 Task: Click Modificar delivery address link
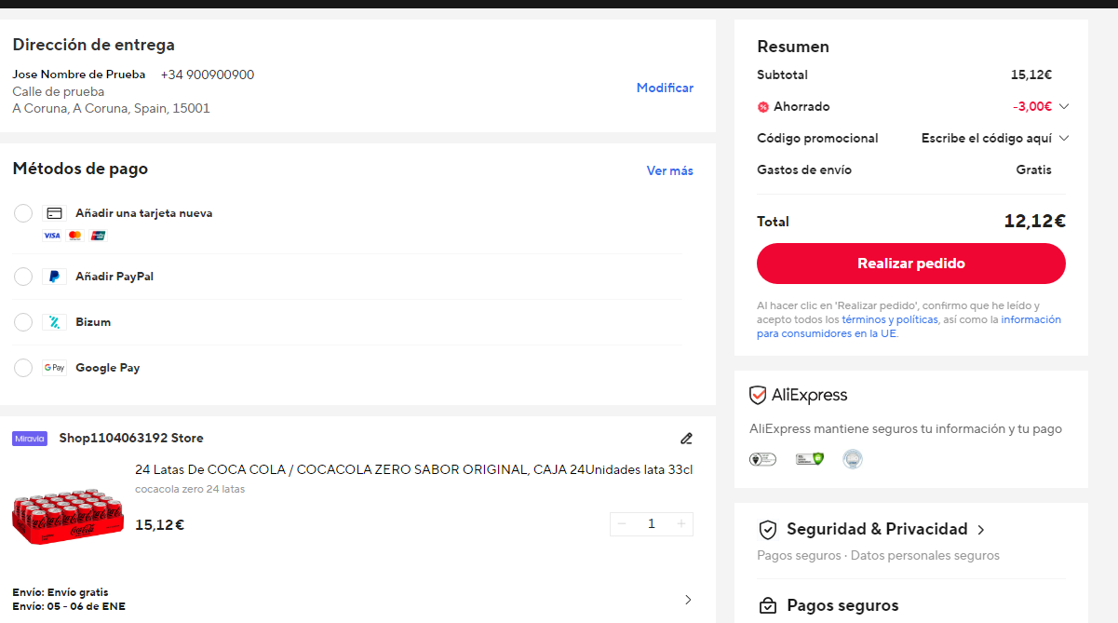pyautogui.click(x=665, y=88)
